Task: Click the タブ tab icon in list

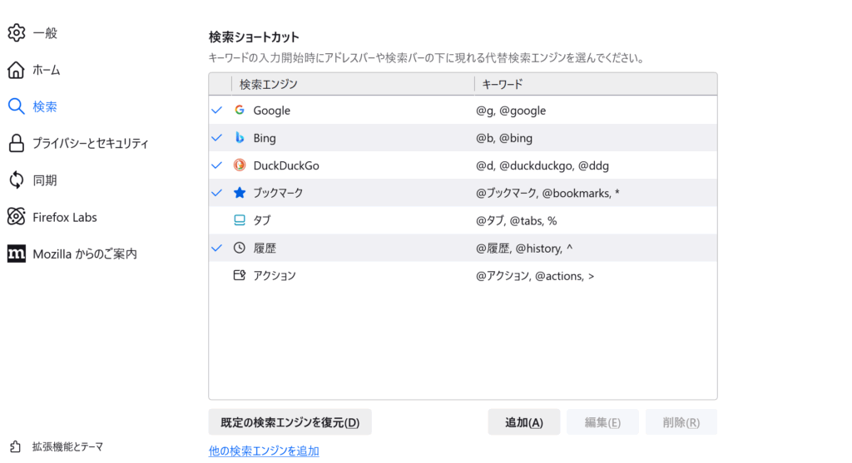Action: (x=240, y=220)
